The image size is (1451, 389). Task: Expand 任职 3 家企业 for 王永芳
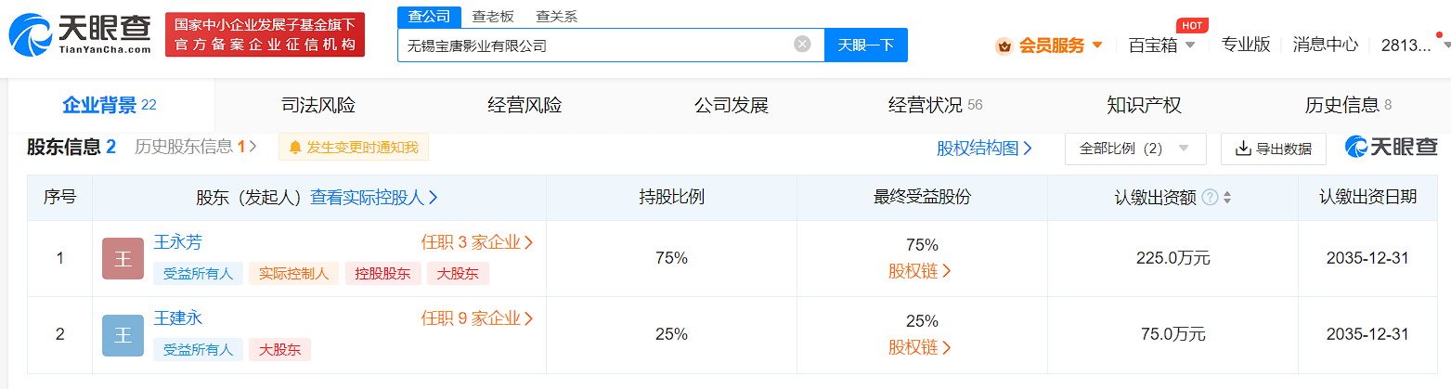point(477,242)
